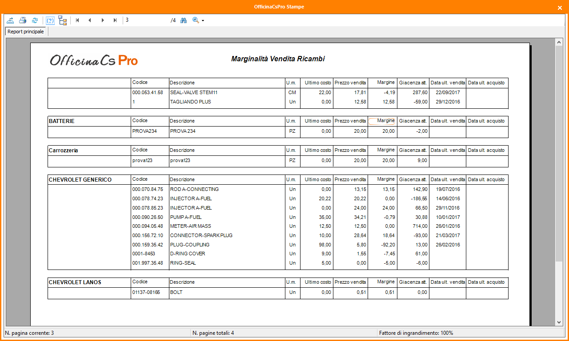Click code 000.053.41.58

coord(148,93)
